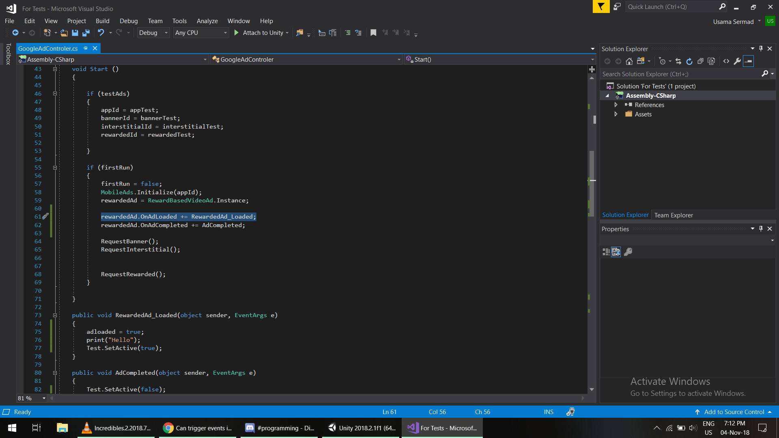Click the Team Explorer tab
Screen dimensions: 779x438
point(673,215)
